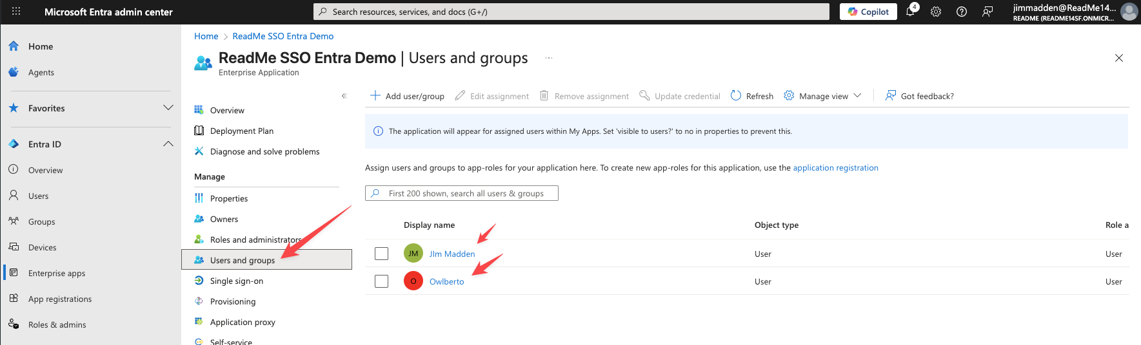The width and height of the screenshot is (1141, 345).
Task: Click the search all users & groups field
Action: point(462,193)
